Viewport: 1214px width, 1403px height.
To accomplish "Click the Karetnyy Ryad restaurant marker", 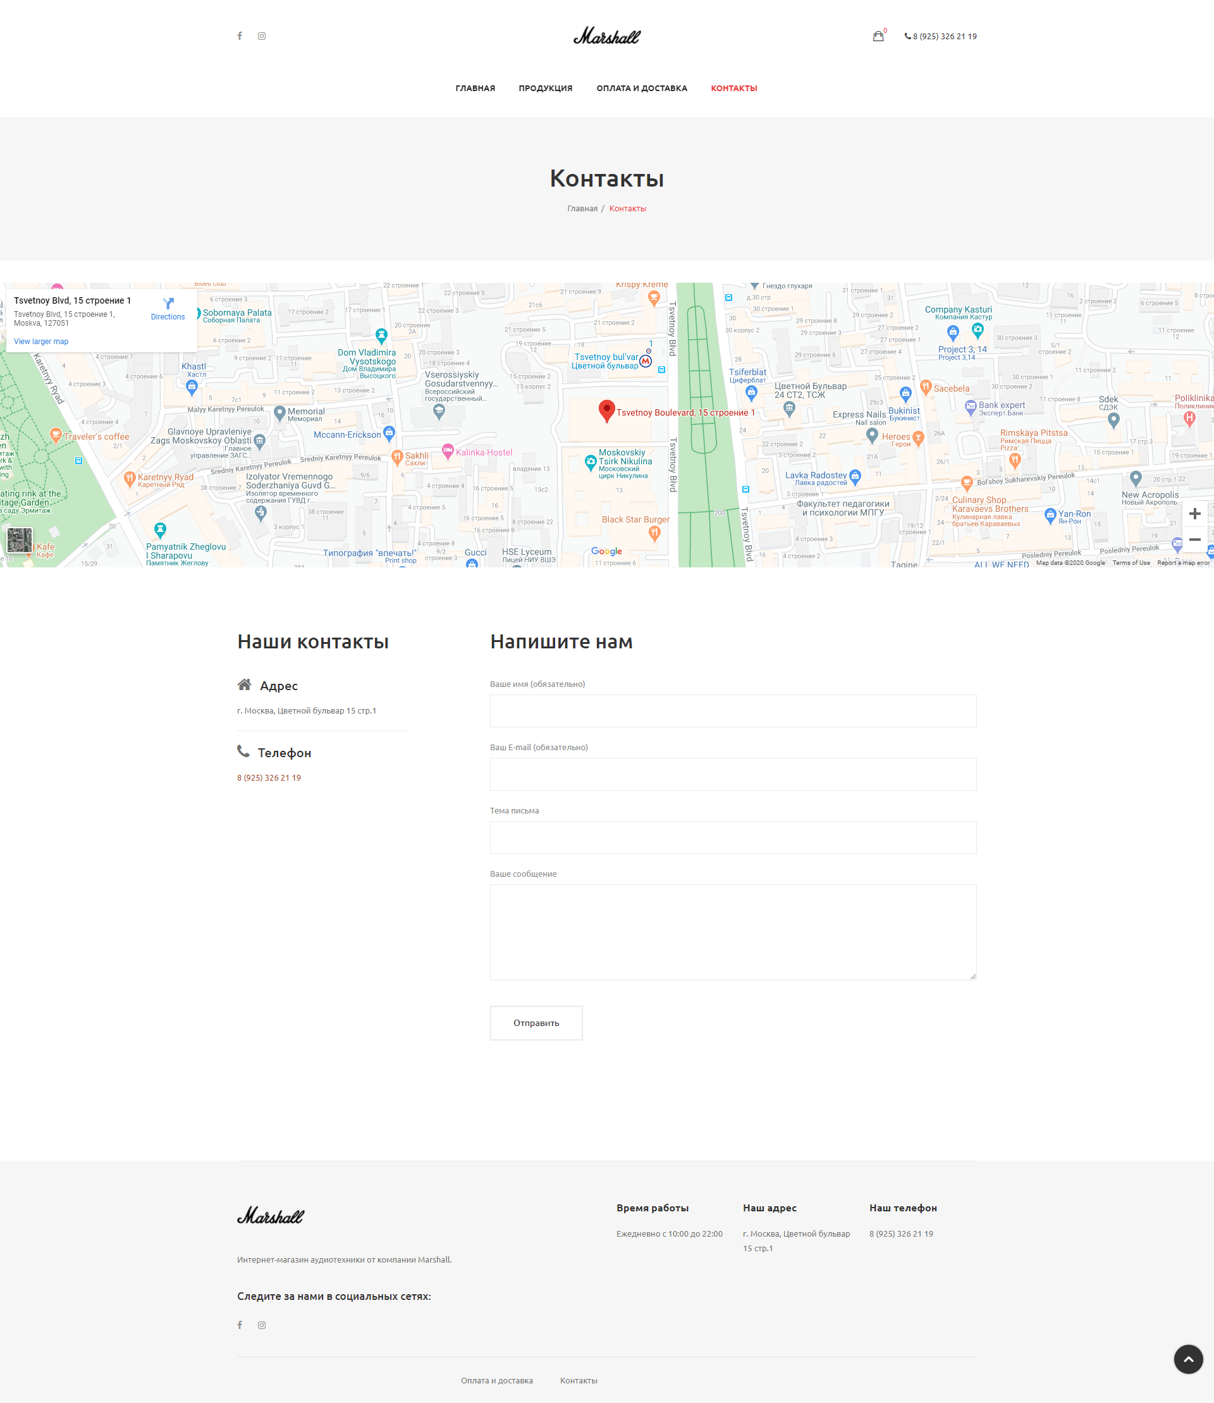I will pos(130,480).
